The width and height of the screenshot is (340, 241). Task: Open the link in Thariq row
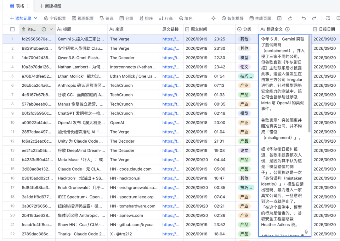171,234
